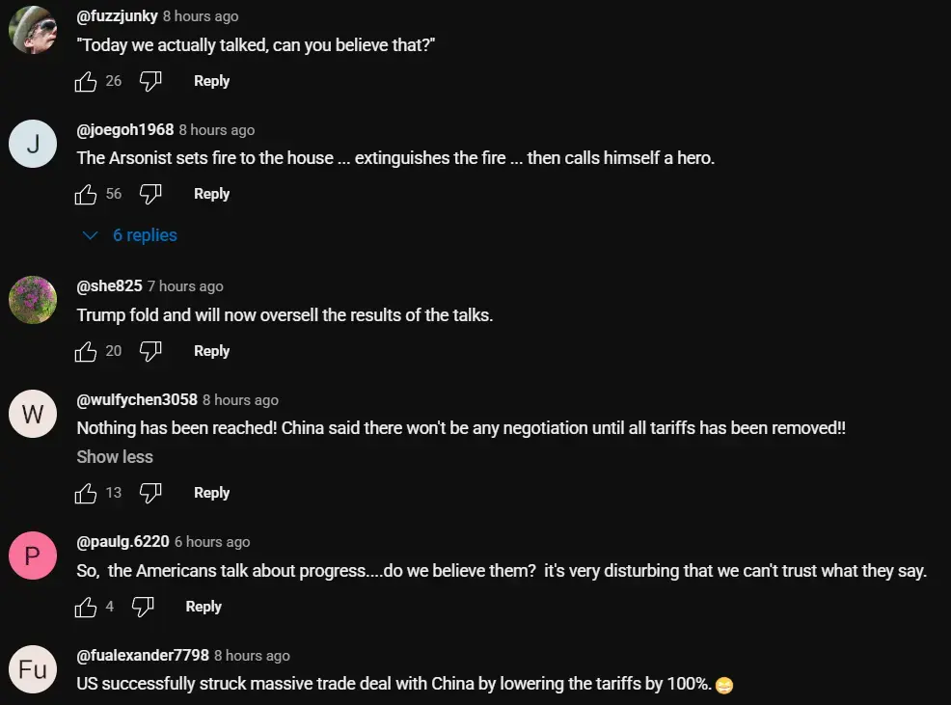Dislike @joegoh1968's Arsonist comment

[x=150, y=195]
